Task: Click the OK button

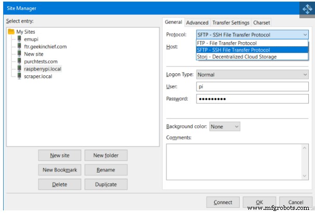Action: pyautogui.click(x=259, y=202)
